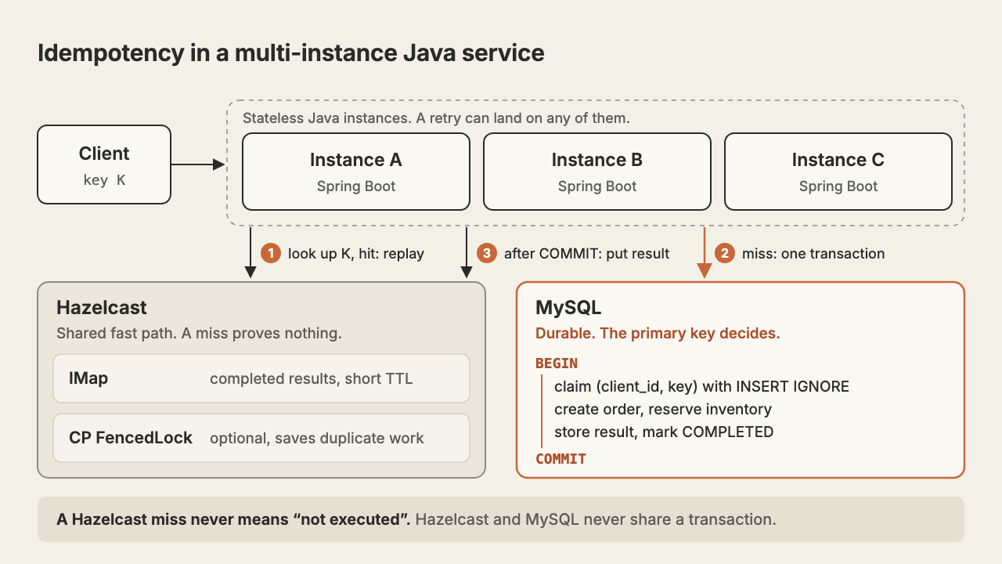Select the Instance C Spring Boot box
The image size is (1002, 564).
838,172
